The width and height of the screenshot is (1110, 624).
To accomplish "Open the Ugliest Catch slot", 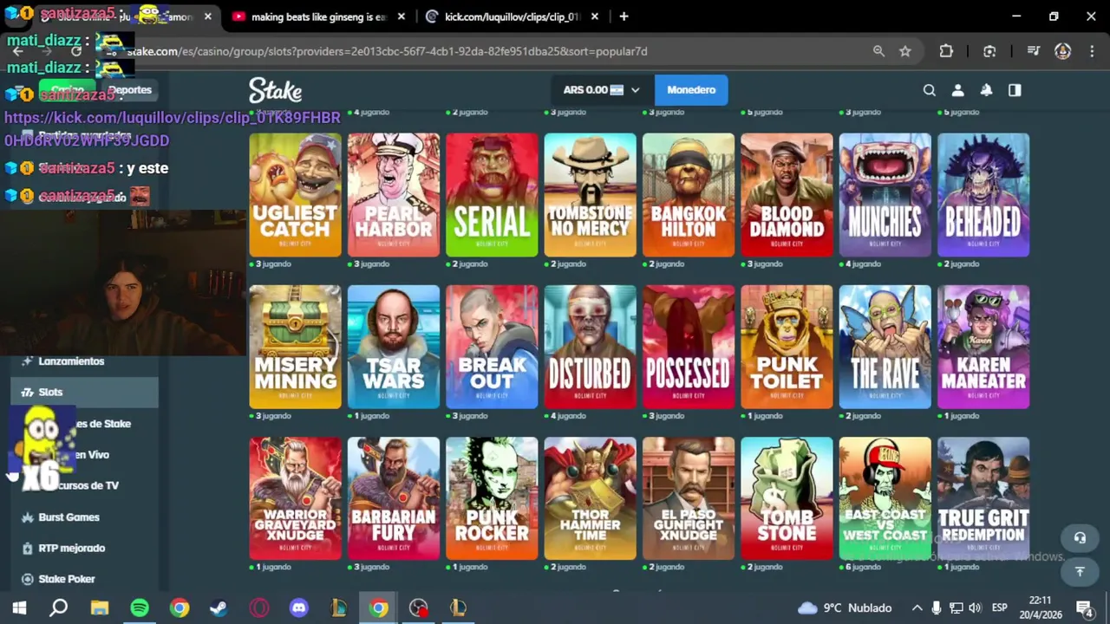I will click(296, 195).
